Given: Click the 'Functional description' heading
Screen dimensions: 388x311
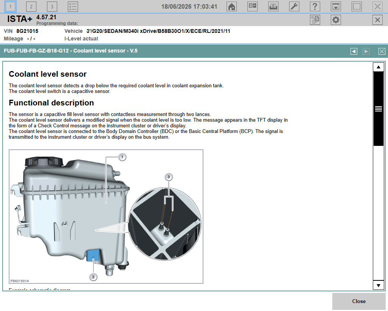Looking at the screenshot, I should tap(51, 103).
